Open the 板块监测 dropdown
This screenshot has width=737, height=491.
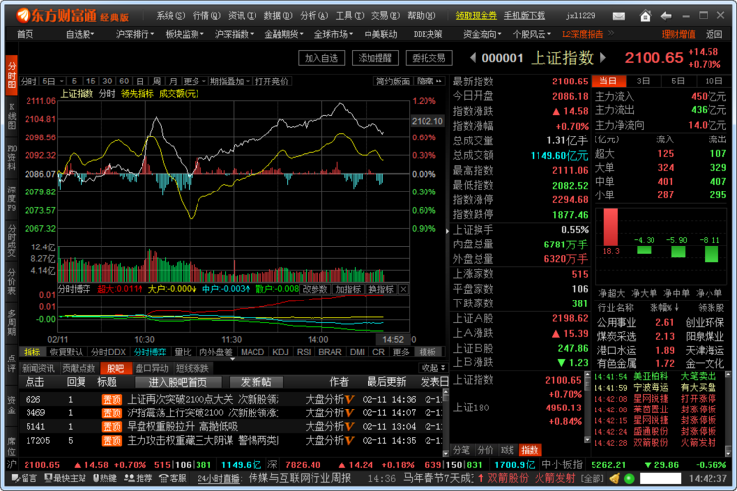point(185,34)
